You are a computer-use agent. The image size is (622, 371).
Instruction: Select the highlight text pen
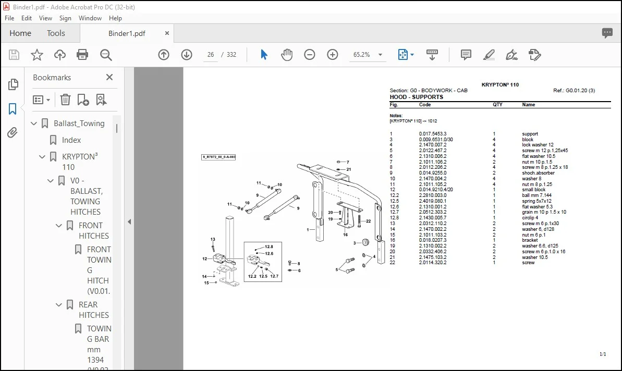pos(489,55)
